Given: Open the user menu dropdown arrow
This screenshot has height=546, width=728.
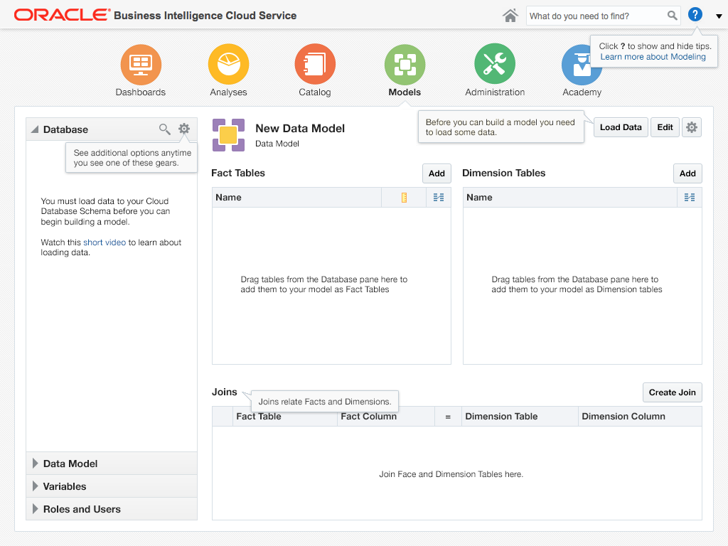Looking at the screenshot, I should 719,16.
